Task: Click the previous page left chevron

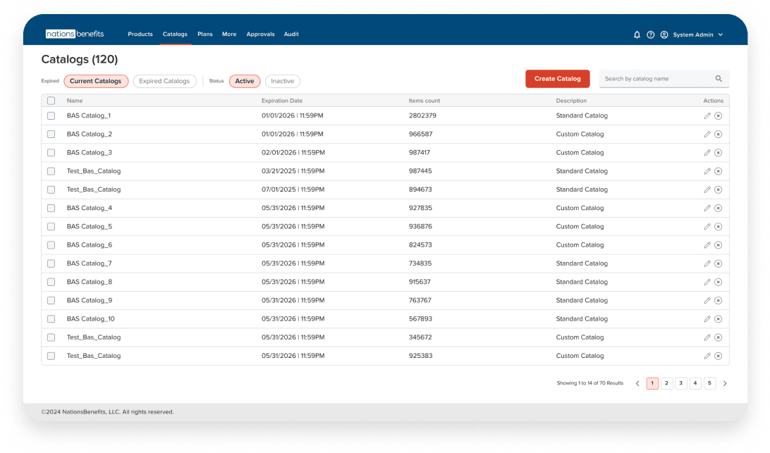Action: pos(637,383)
